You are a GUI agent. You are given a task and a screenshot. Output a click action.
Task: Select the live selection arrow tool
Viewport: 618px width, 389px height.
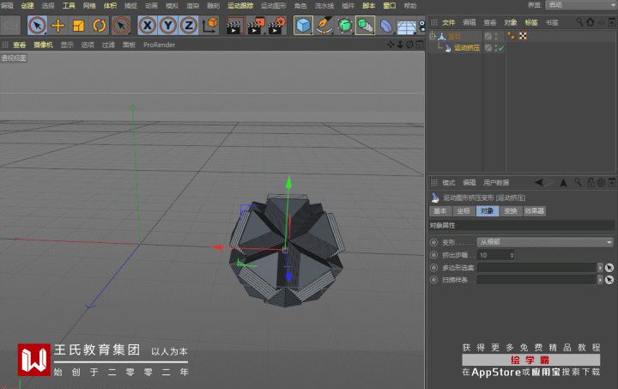pos(38,26)
